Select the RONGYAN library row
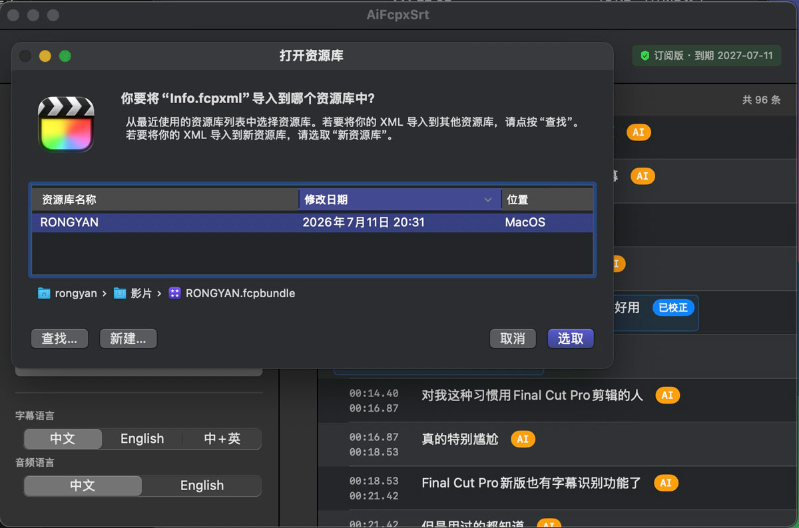The image size is (799, 528). (x=312, y=222)
